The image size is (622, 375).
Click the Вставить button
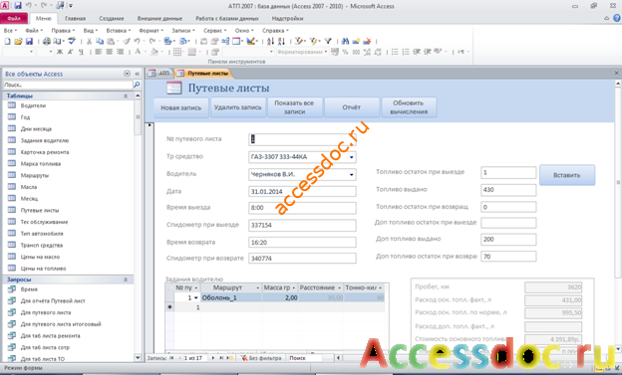[567, 175]
